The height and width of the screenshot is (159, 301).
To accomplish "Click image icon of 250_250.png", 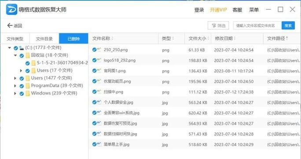I will point(99,49).
